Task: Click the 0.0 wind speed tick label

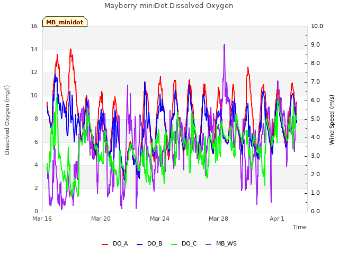Action: coord(315,211)
